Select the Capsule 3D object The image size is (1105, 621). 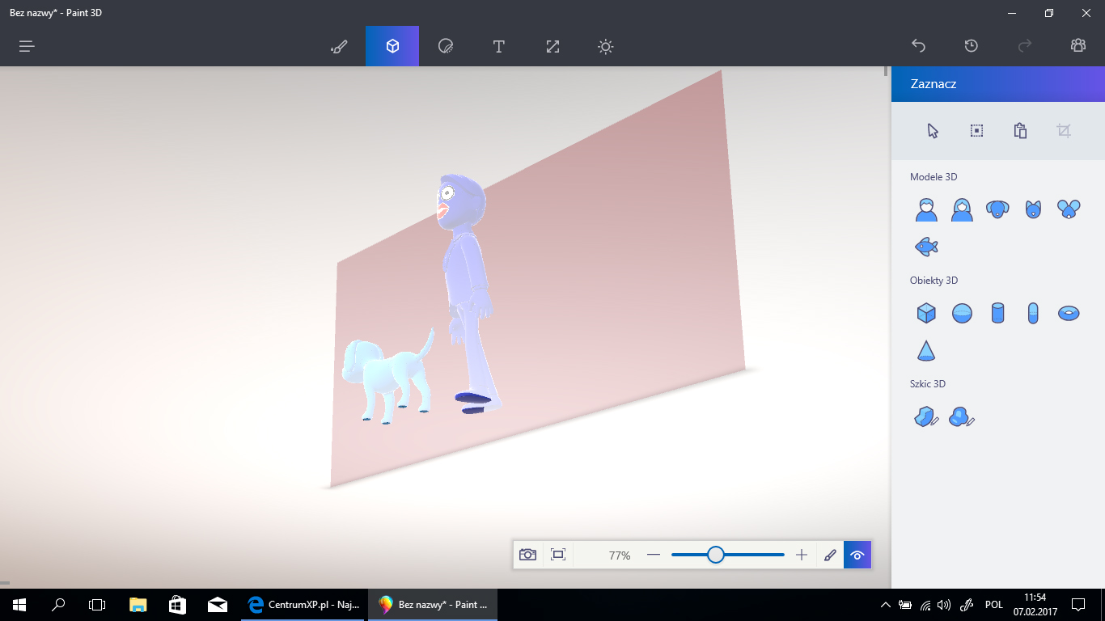1033,313
